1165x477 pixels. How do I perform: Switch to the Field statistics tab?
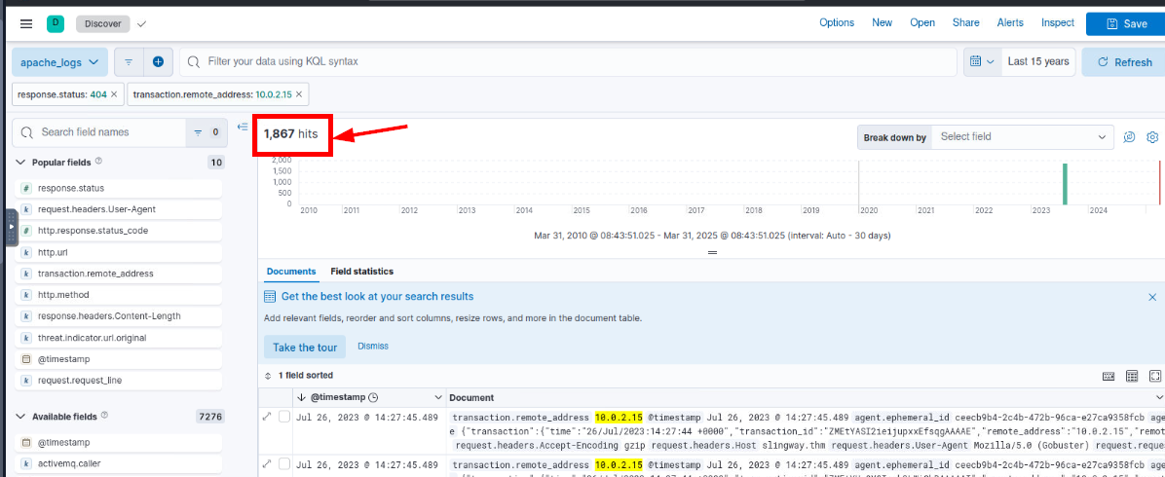pos(361,272)
